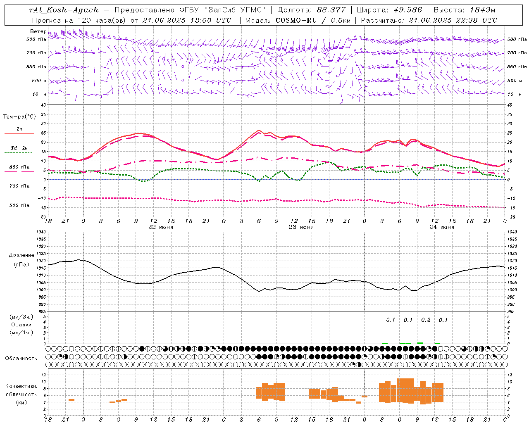Click the Давление pressure panel label
The image size is (529, 423).
21,255
